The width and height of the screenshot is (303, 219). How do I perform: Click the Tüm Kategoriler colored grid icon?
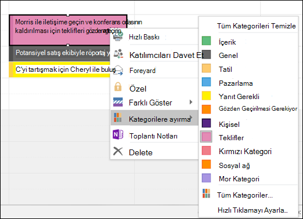(206, 194)
